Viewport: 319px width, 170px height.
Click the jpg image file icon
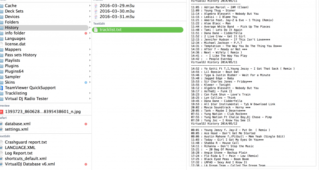coord(2,112)
